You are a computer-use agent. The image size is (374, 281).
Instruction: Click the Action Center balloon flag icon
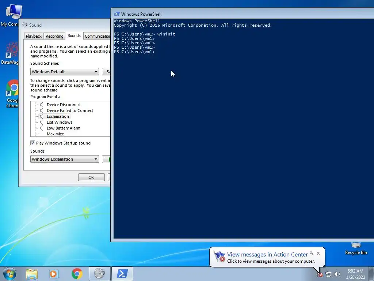(x=219, y=256)
